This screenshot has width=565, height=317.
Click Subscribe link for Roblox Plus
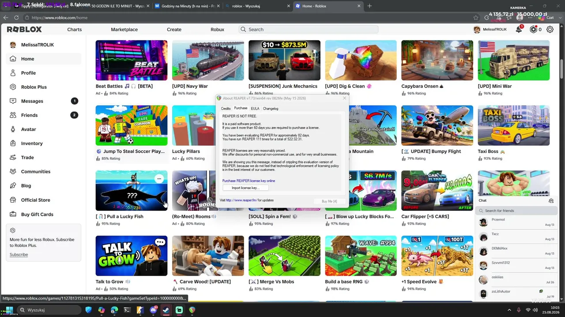[19, 255]
